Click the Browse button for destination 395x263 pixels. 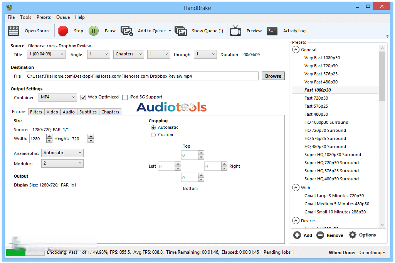click(x=273, y=76)
